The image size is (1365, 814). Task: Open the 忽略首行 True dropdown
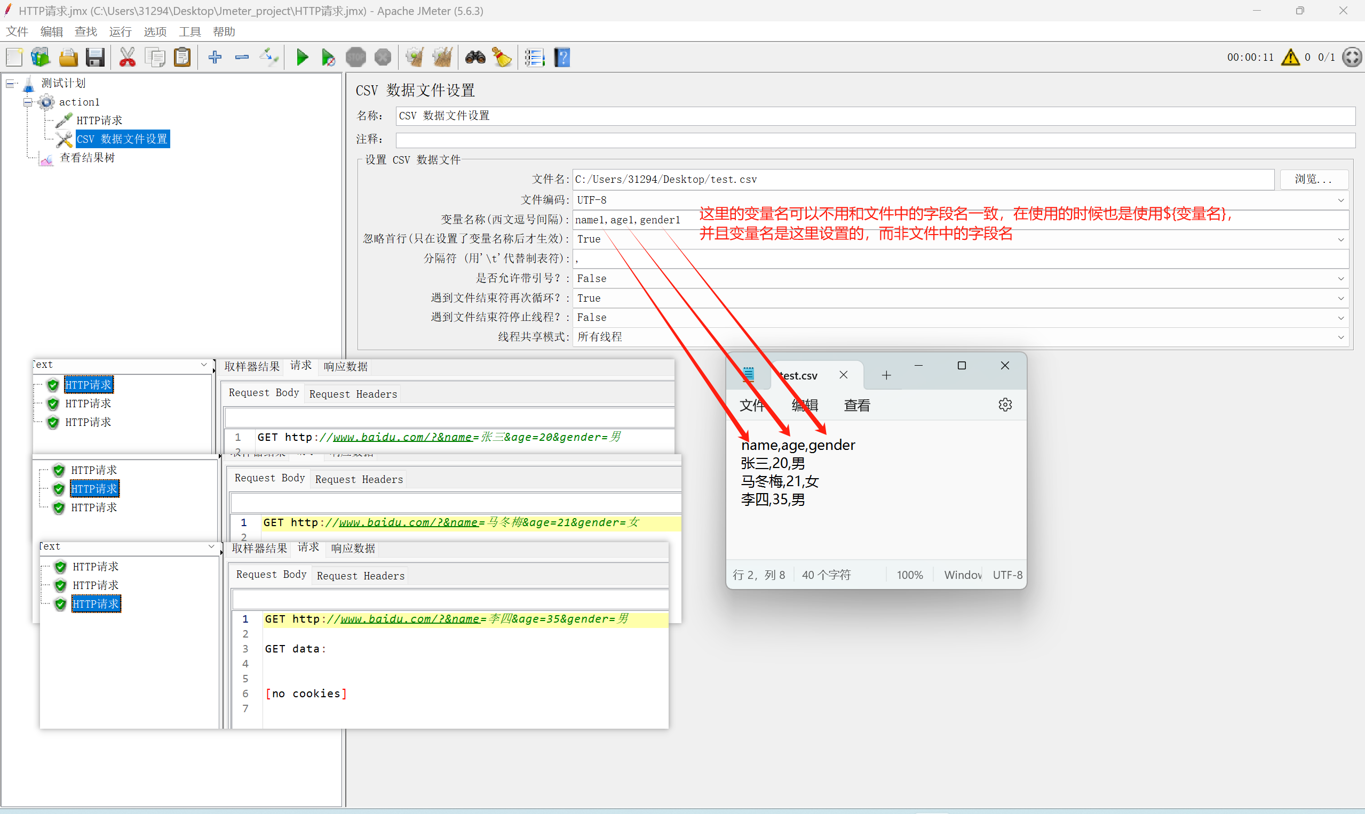point(1340,240)
